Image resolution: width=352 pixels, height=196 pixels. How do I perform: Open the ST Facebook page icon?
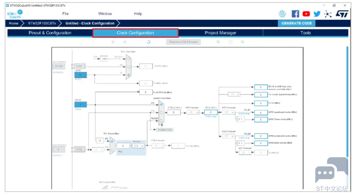click(295, 14)
